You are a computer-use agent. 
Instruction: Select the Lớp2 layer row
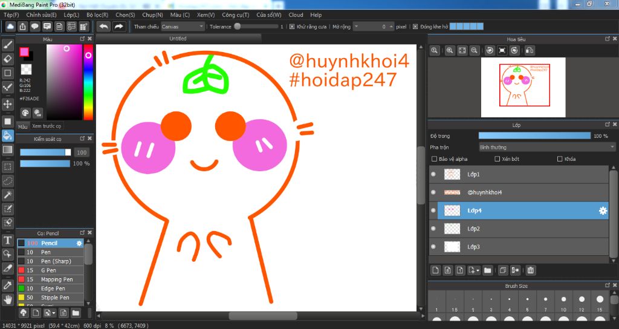coord(519,229)
